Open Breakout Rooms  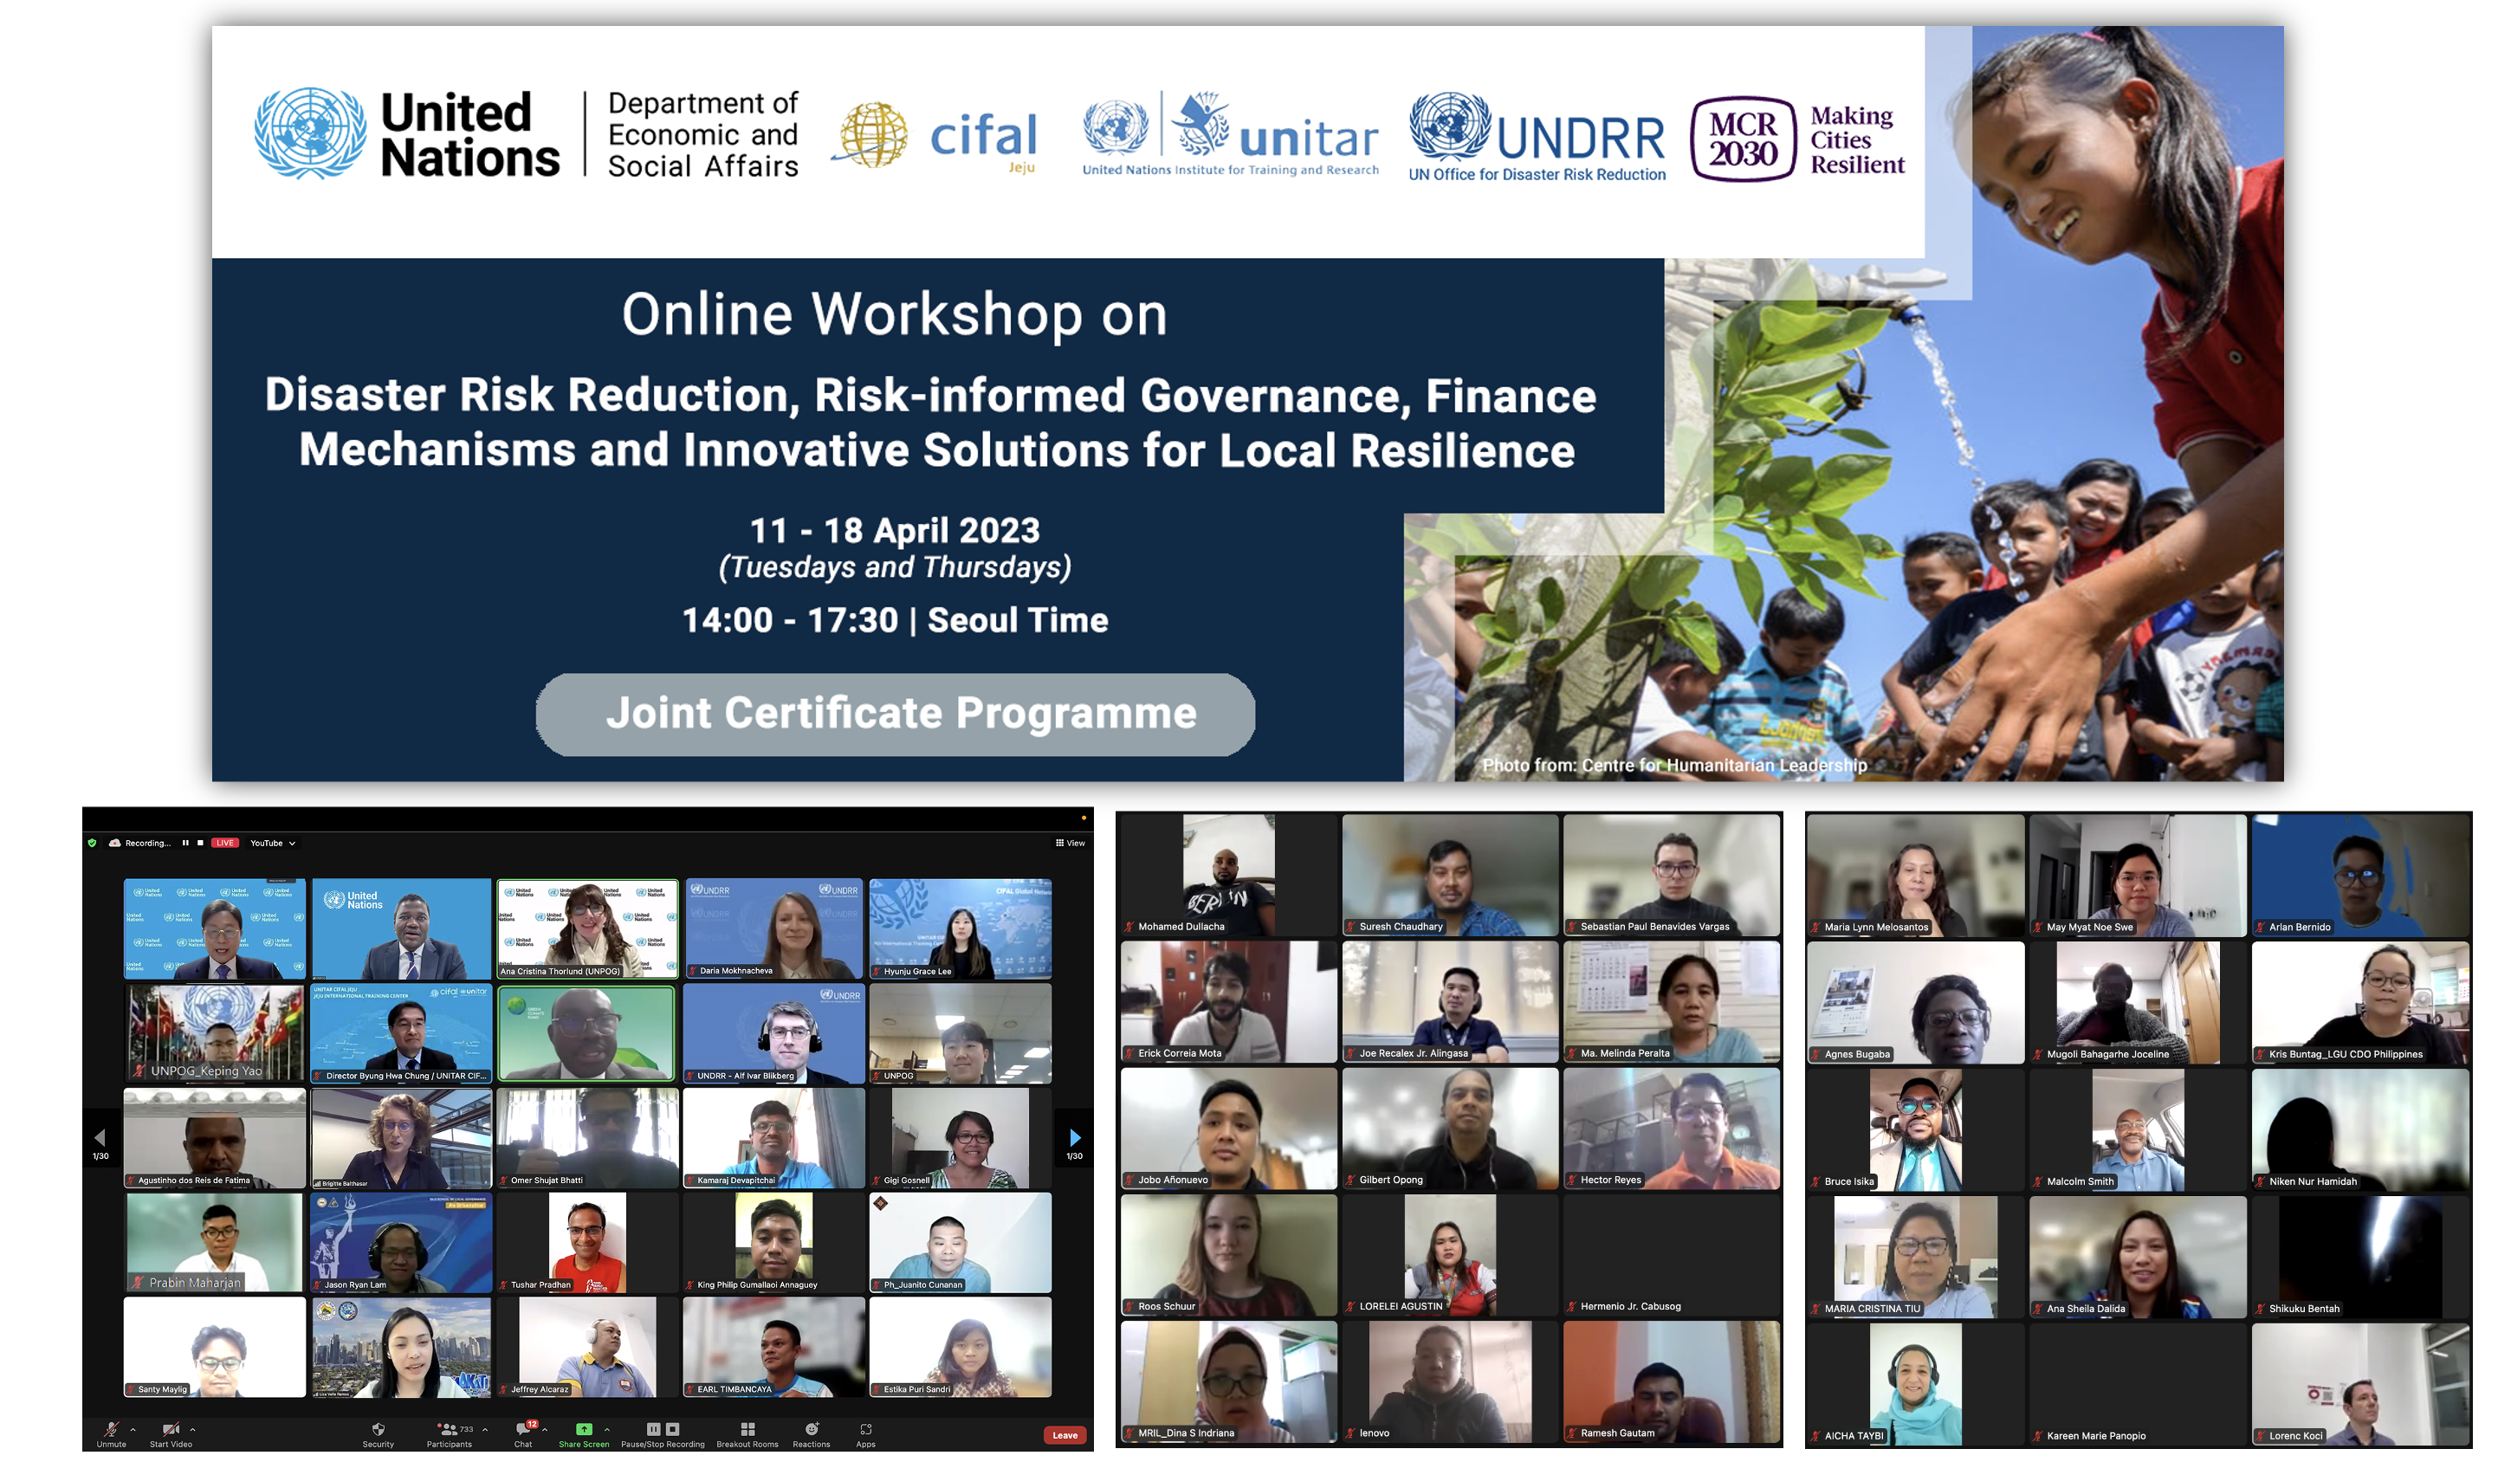coord(747,1429)
